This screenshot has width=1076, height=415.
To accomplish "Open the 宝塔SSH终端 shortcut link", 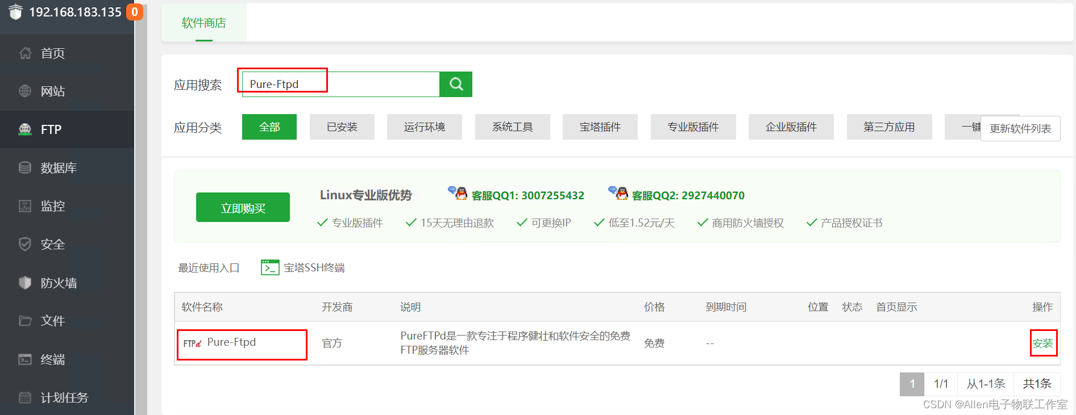I will [x=314, y=268].
